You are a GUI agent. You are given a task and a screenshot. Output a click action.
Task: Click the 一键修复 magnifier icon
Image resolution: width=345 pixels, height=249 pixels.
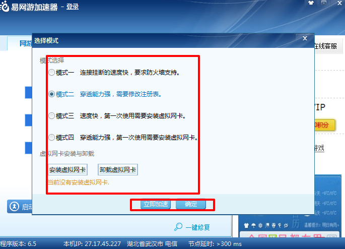coord(178,226)
